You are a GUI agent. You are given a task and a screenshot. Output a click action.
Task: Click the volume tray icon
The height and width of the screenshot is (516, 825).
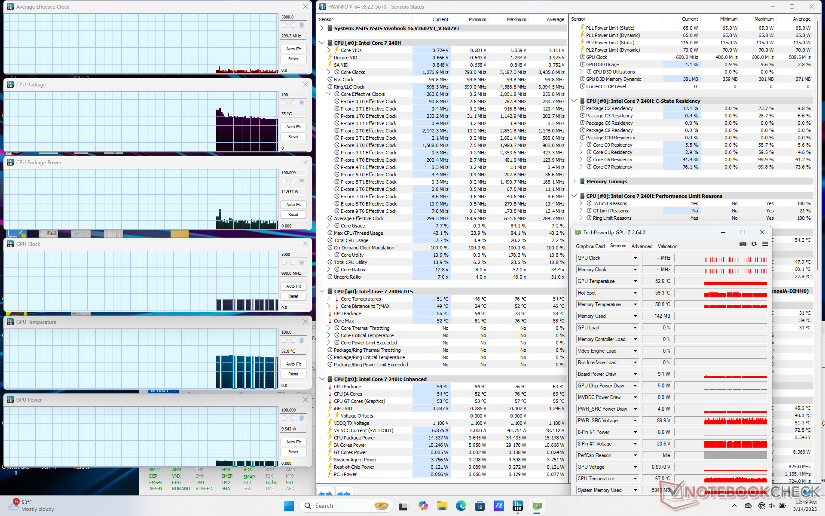[x=772, y=506]
